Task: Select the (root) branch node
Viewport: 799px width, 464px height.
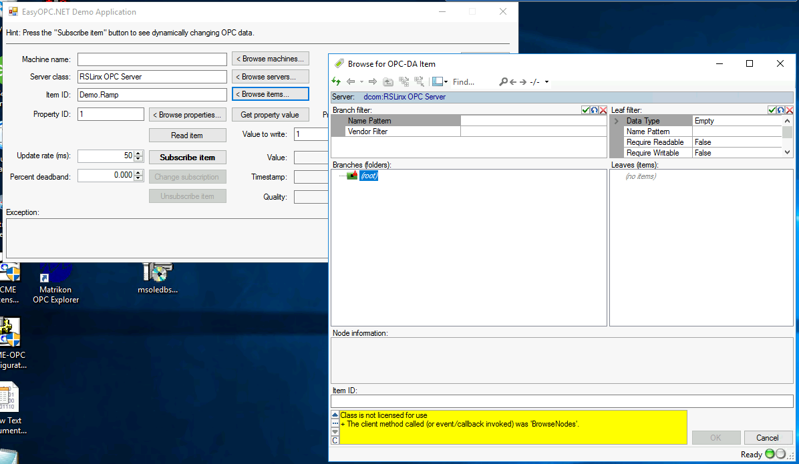Action: click(x=369, y=176)
